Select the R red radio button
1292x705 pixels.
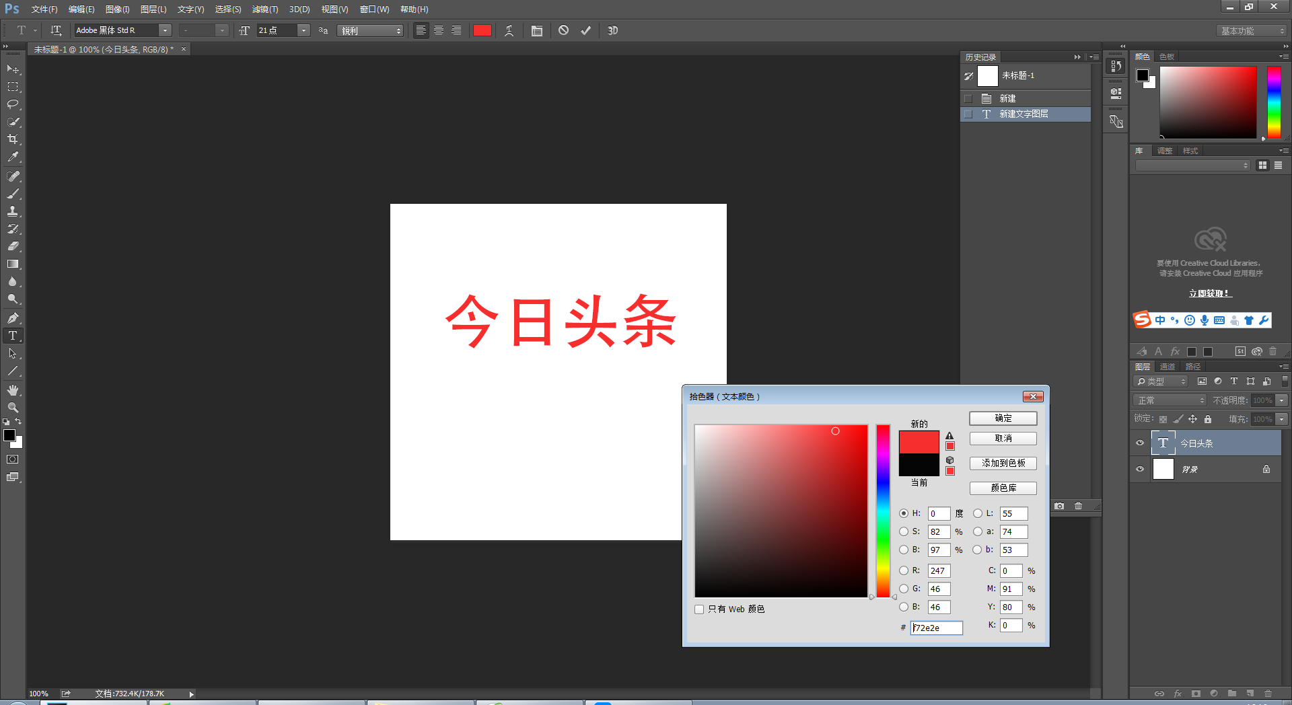click(904, 570)
